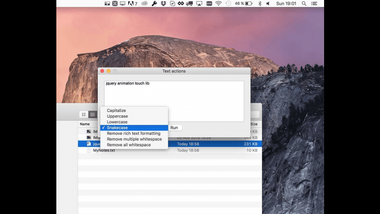
Task: Click the selected jquery file icon
Action: point(89,144)
